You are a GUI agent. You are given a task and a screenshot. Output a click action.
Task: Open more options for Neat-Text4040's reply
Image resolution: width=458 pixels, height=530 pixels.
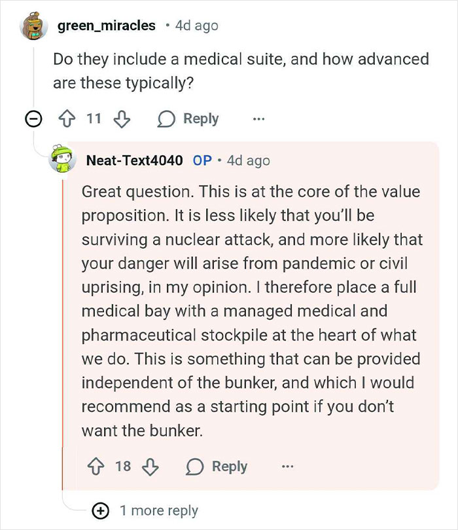(288, 466)
